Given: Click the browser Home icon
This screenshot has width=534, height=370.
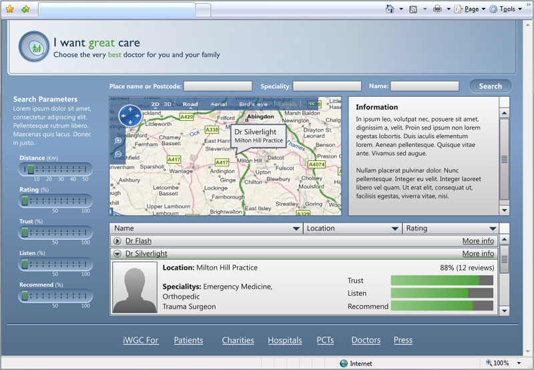Looking at the screenshot, I should tap(390, 9).
